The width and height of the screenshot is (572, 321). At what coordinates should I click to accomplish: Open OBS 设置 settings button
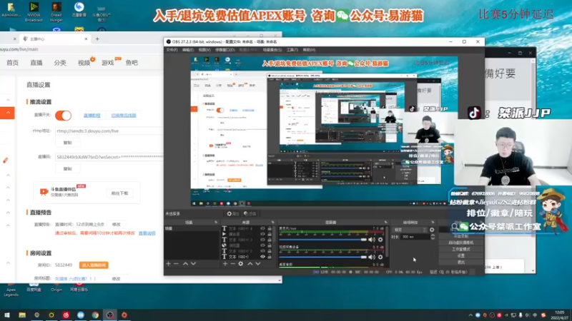461,256
